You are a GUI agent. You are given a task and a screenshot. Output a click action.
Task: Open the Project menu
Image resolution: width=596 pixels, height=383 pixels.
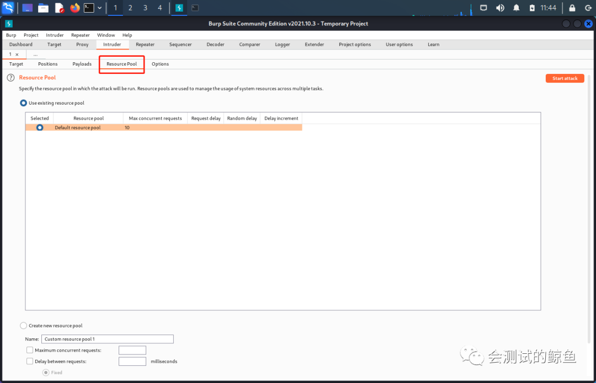(31, 35)
